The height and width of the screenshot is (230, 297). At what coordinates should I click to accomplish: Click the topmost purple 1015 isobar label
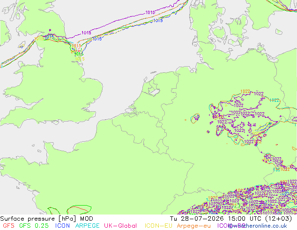(150, 13)
